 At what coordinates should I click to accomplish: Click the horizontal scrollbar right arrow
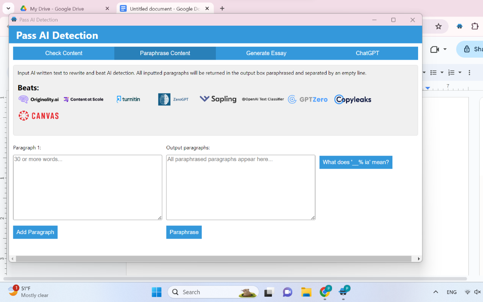[x=418, y=259]
